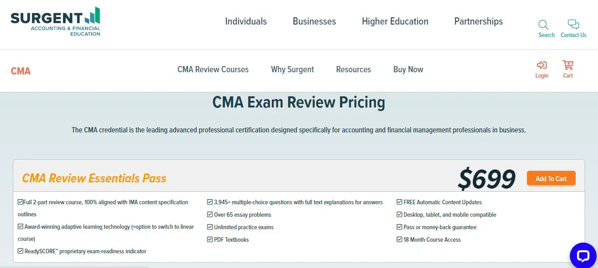This screenshot has width=598, height=268.
Task: Open the Resources submenu
Action: pyautogui.click(x=354, y=69)
